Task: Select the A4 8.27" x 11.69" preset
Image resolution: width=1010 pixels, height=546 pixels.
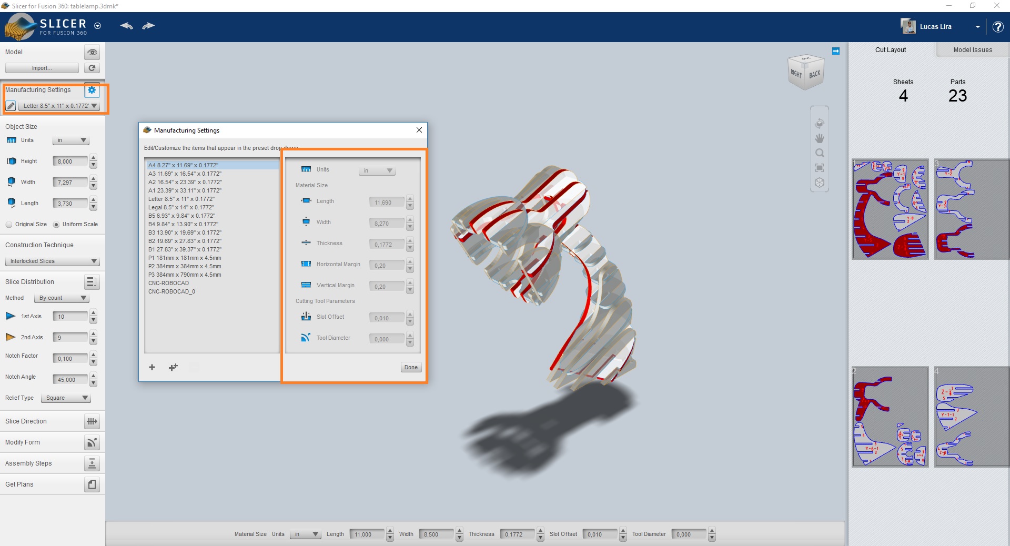Action: [x=212, y=165]
